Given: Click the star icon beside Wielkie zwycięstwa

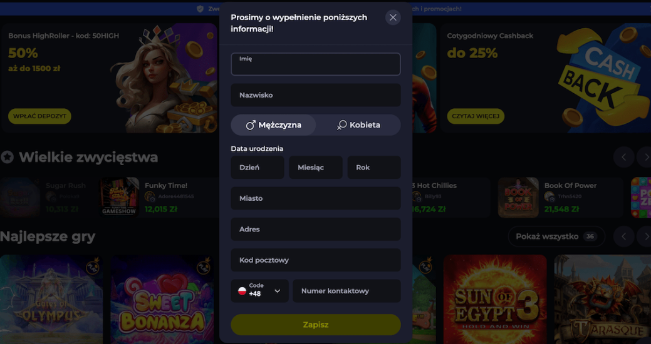Looking at the screenshot, I should click(x=7, y=157).
